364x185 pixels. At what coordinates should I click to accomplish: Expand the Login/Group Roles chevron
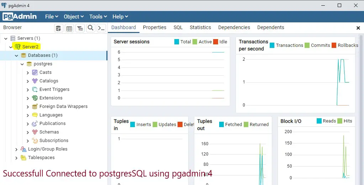tap(16, 149)
